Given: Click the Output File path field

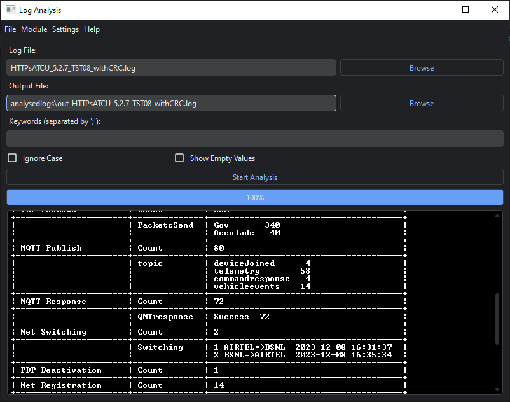Looking at the screenshot, I should click(171, 103).
